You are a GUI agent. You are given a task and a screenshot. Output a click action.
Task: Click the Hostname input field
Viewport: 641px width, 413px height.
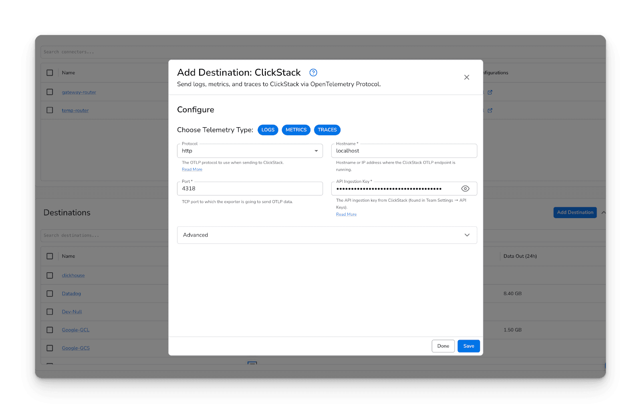pos(404,151)
